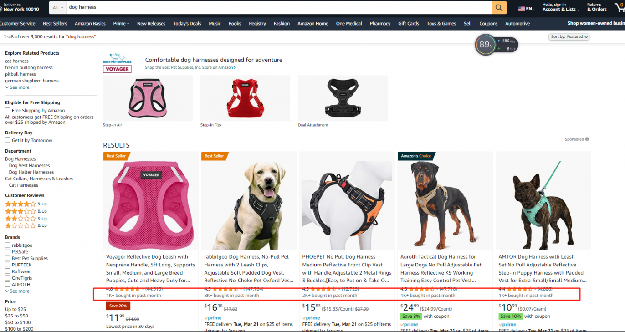625x332 pixels.
Task: Open the Sort by Featured dropdown
Action: click(x=569, y=36)
